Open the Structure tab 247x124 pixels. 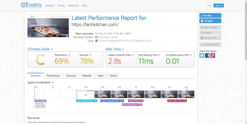click(x=71, y=75)
